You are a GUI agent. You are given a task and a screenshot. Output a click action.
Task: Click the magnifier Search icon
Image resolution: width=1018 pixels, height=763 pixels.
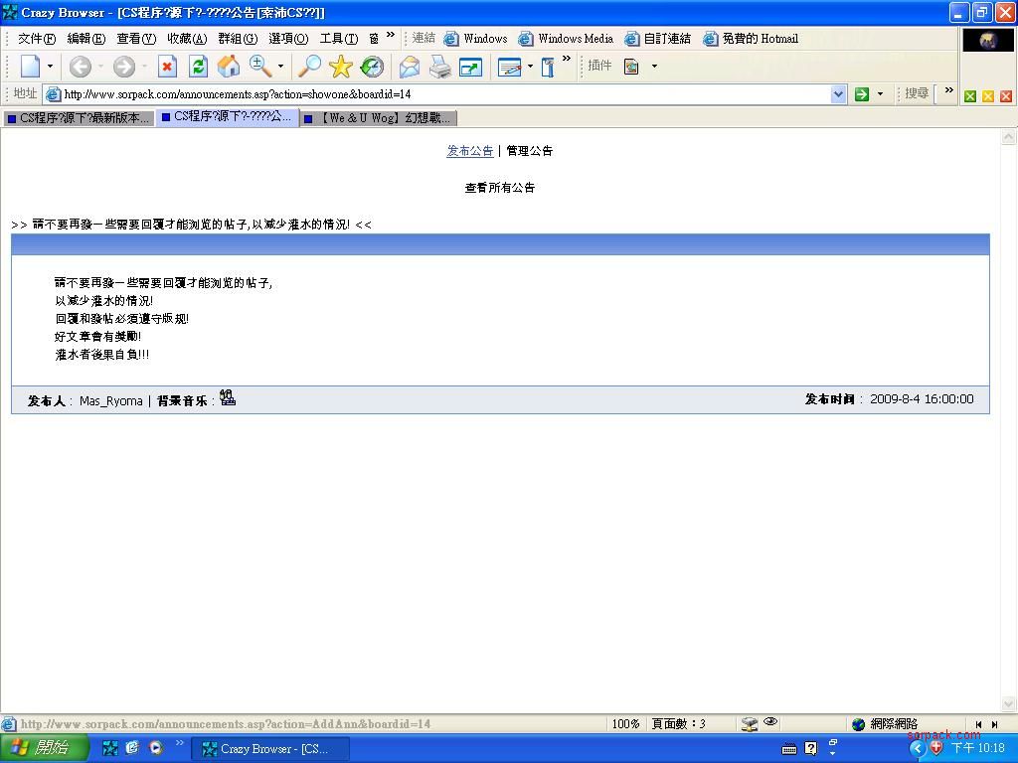coord(310,67)
